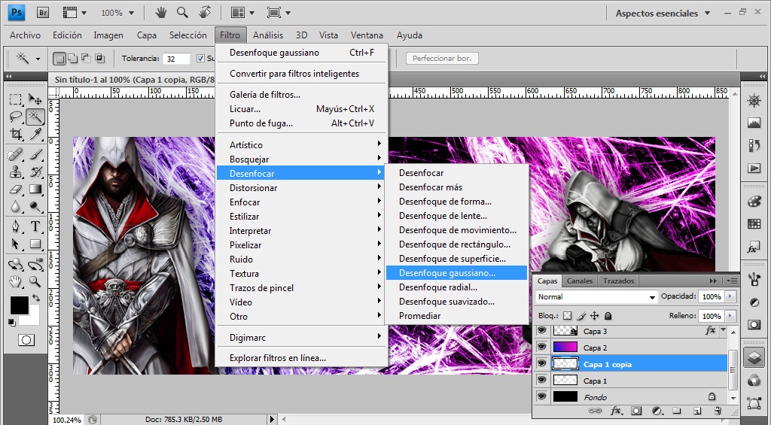771x425 pixels.
Task: Select the Healing Brush tool
Action: [x=16, y=155]
